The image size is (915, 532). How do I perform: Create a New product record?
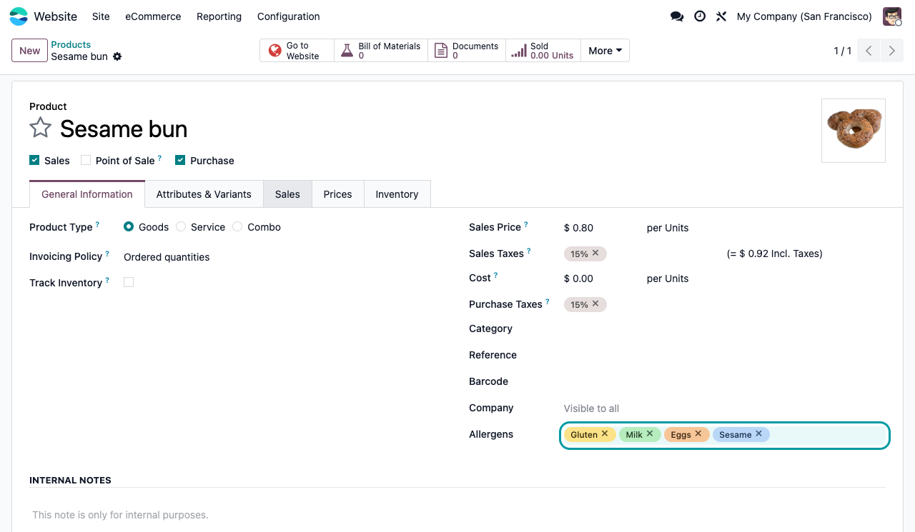(x=30, y=51)
